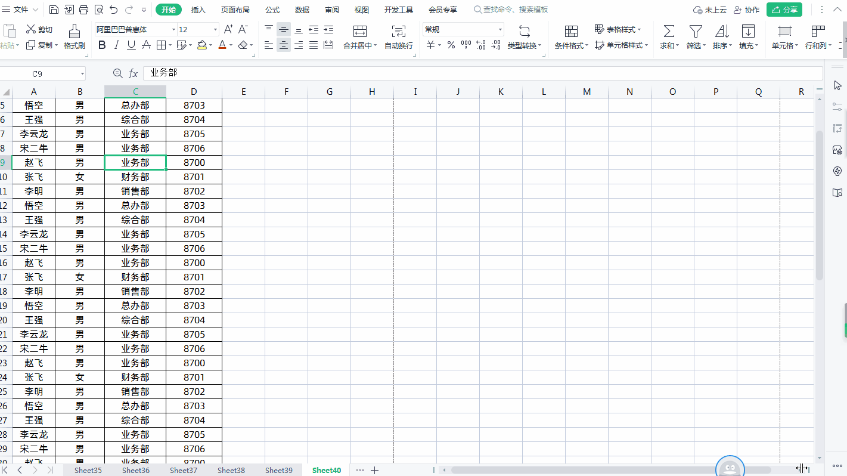Align cell content to top
Image resolution: width=847 pixels, height=476 pixels.
tap(269, 29)
